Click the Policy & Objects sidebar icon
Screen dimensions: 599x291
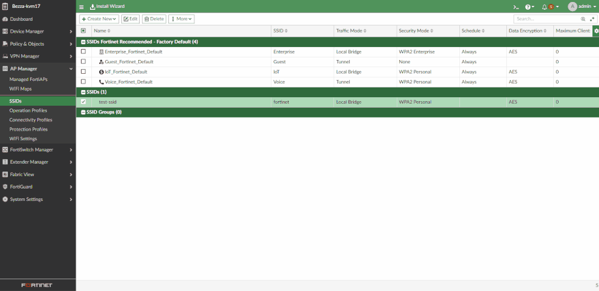point(5,44)
